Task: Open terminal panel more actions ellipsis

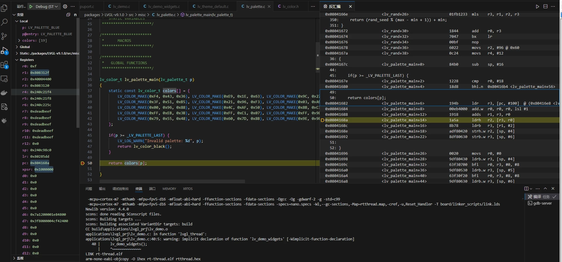Action: click(538, 189)
